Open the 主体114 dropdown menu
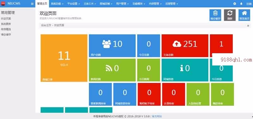The width and height of the screenshot is (253, 119). coord(90,4)
